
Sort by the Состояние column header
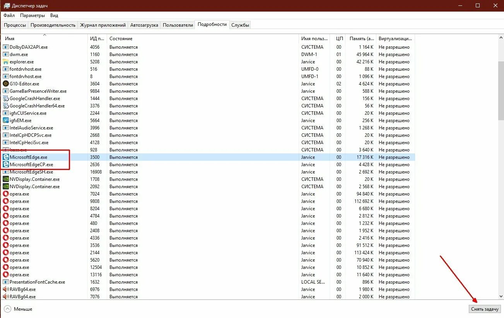pyautogui.click(x=203, y=39)
